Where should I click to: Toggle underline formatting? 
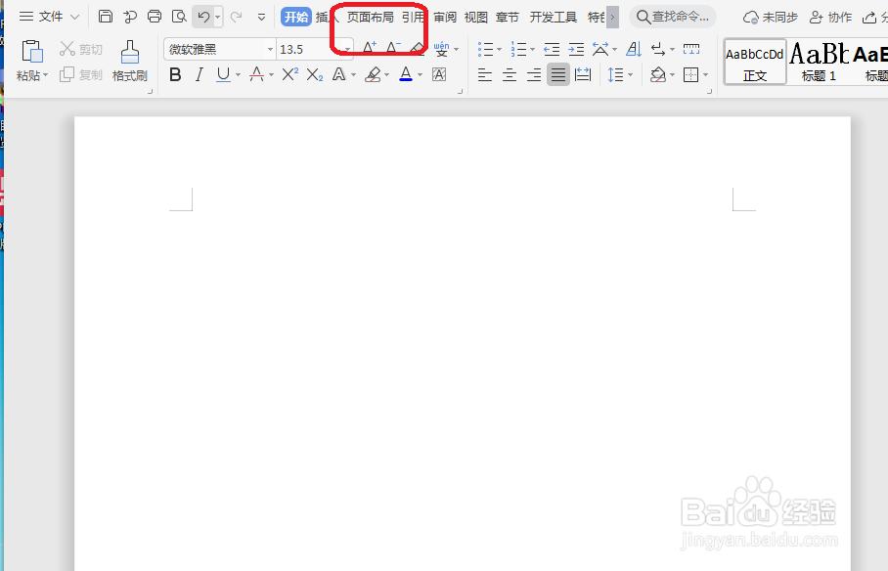[x=224, y=74]
